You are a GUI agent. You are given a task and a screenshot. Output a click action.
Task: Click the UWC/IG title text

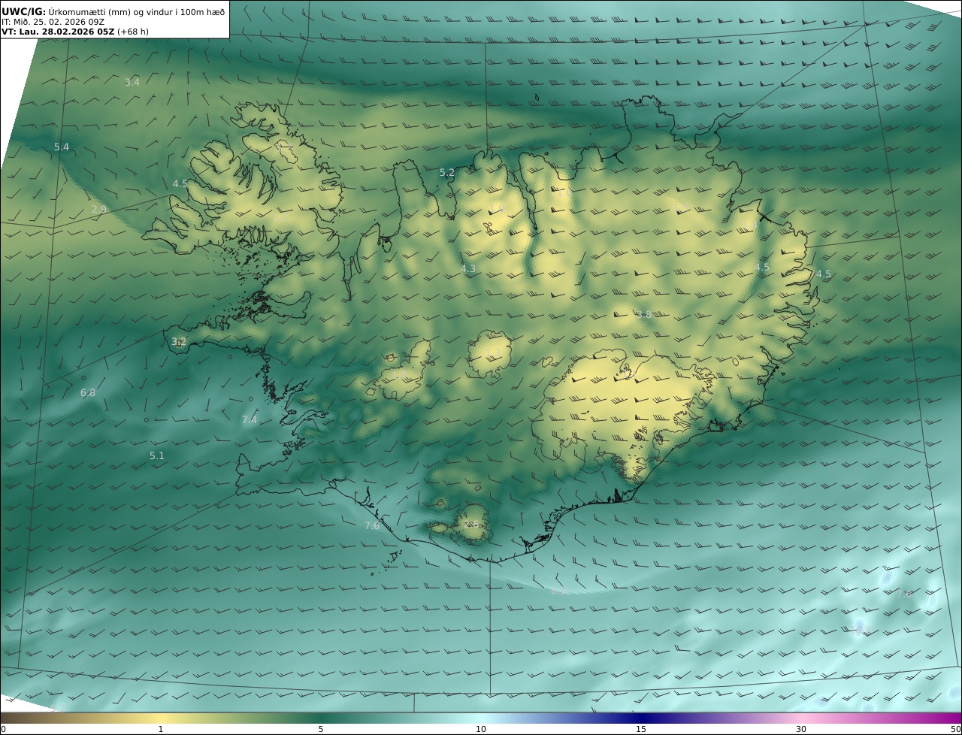(24, 11)
